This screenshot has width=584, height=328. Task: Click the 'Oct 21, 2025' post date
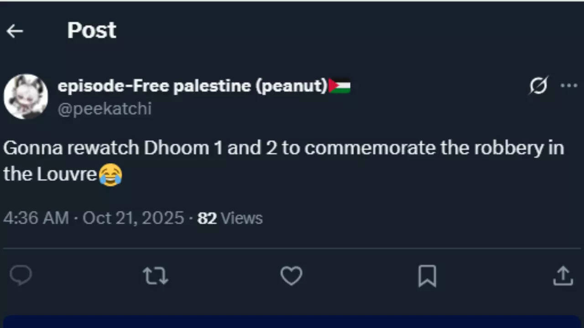pyautogui.click(x=133, y=218)
